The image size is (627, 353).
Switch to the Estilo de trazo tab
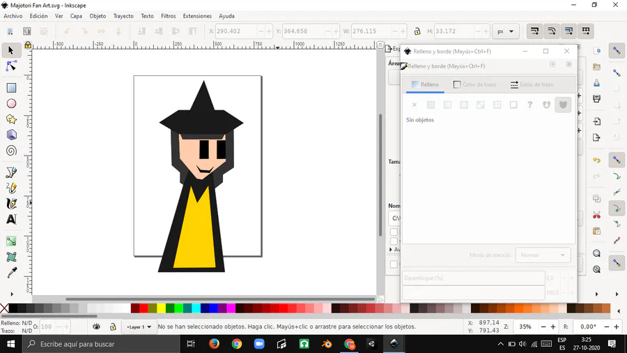click(x=532, y=84)
